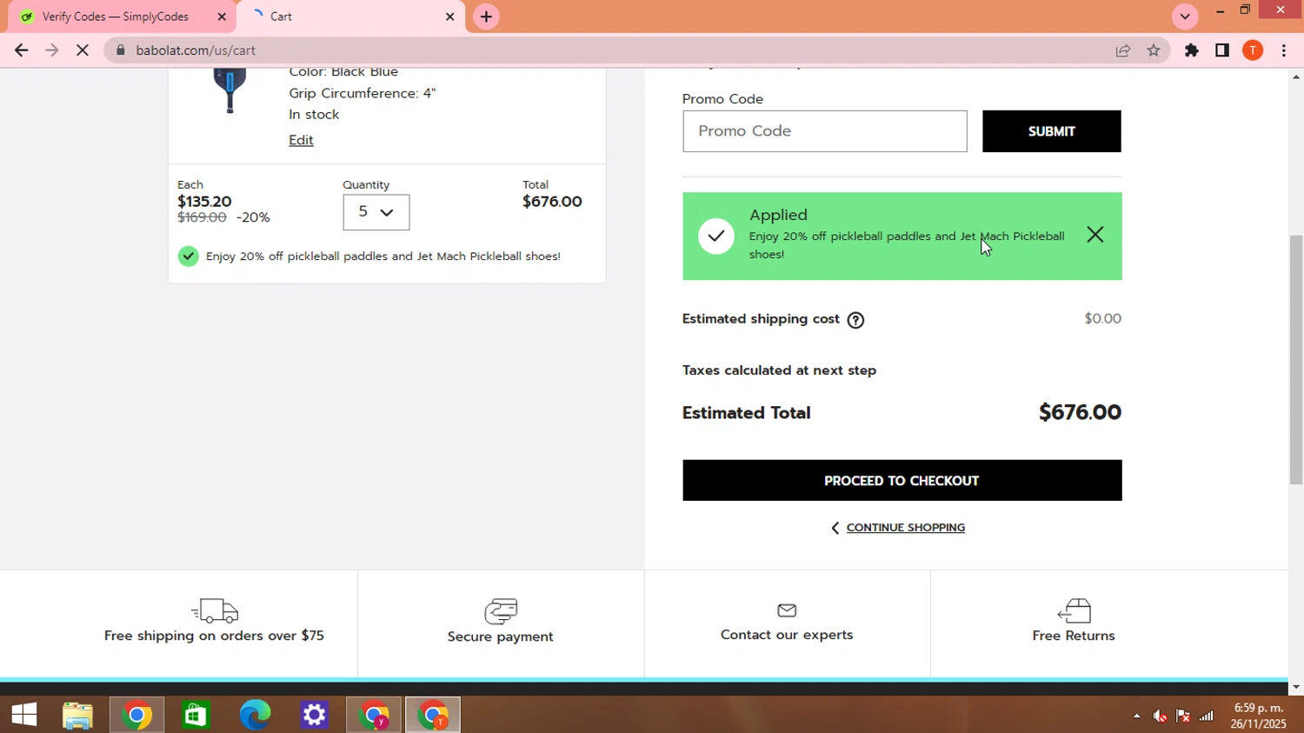The width and height of the screenshot is (1304, 733).
Task: Click the paddle product thumbnail
Action: pos(230,90)
